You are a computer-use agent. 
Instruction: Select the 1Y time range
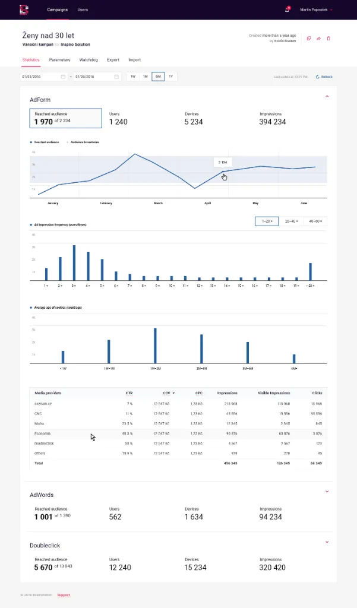[x=170, y=77]
